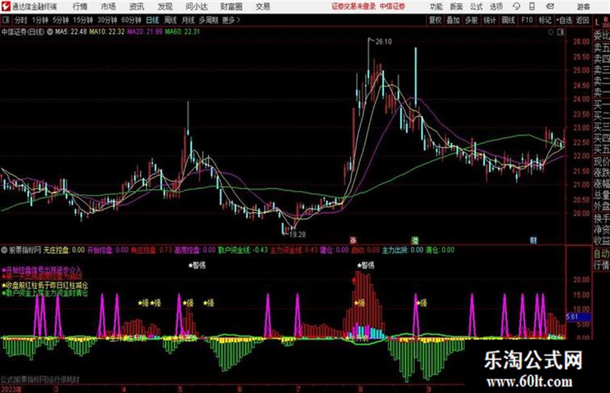Screen dimensions: 610x393
Task: Select the 日线 daily period tab
Action: click(152, 20)
